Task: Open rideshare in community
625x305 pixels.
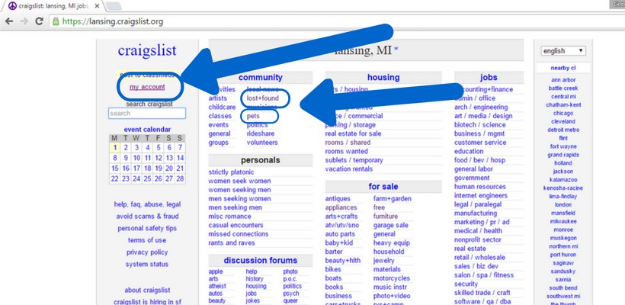Action: pyautogui.click(x=260, y=133)
